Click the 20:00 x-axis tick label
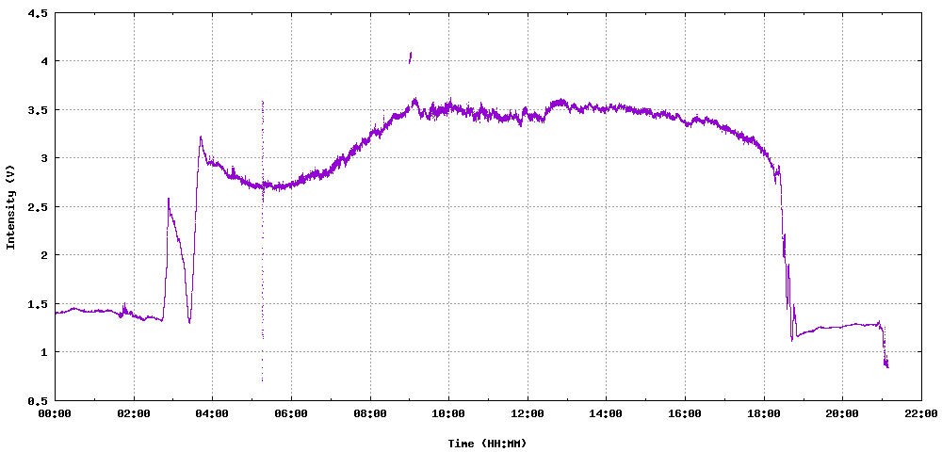Screen dimensions: 942x452 coord(842,413)
